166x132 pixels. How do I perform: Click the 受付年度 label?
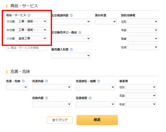tap(101, 15)
